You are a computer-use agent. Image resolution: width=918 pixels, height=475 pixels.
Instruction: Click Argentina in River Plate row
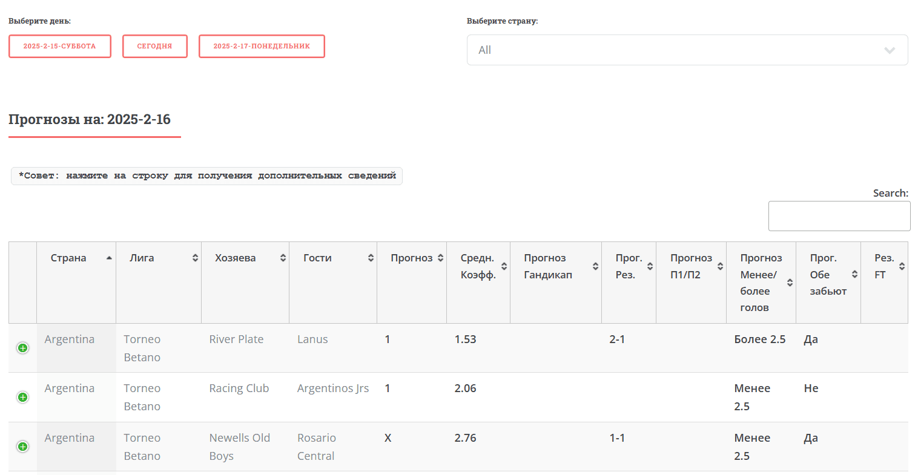[x=70, y=339]
